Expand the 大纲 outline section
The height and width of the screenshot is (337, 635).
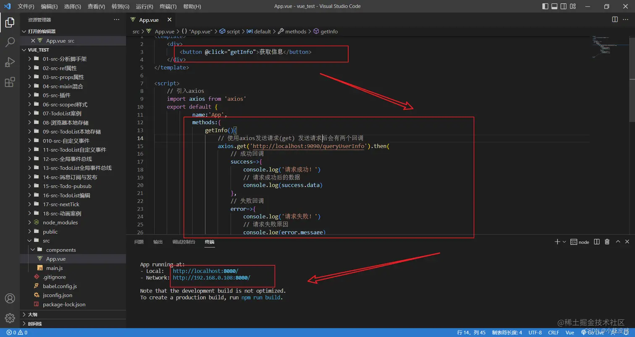[73, 314]
